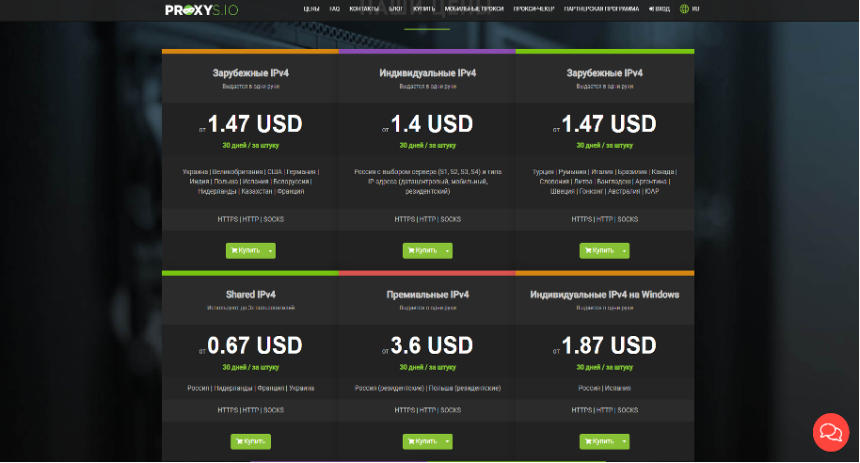Go to КОНТАКТЫ page
This screenshot has width=860, height=463.
(364, 8)
